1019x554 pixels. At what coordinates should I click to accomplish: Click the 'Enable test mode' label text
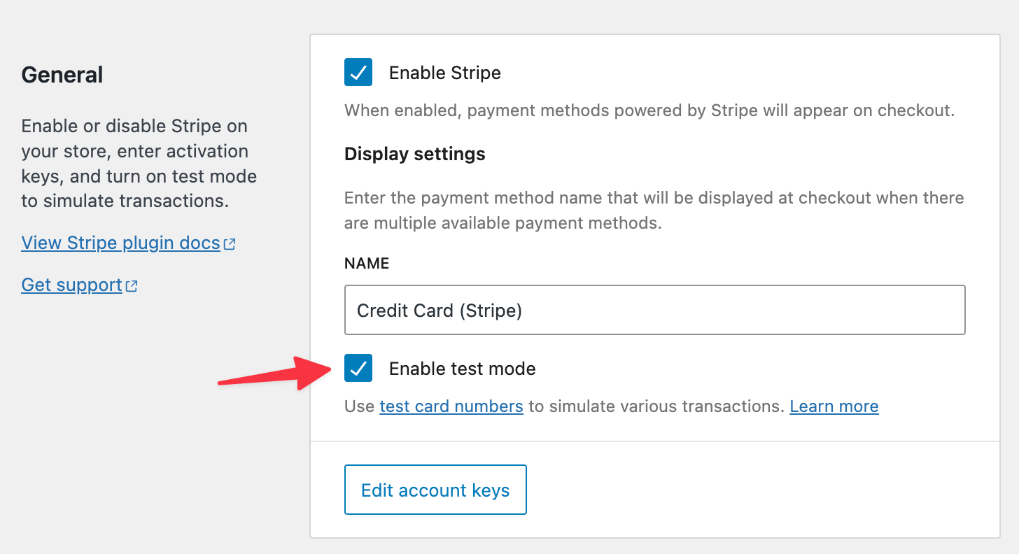click(x=462, y=369)
